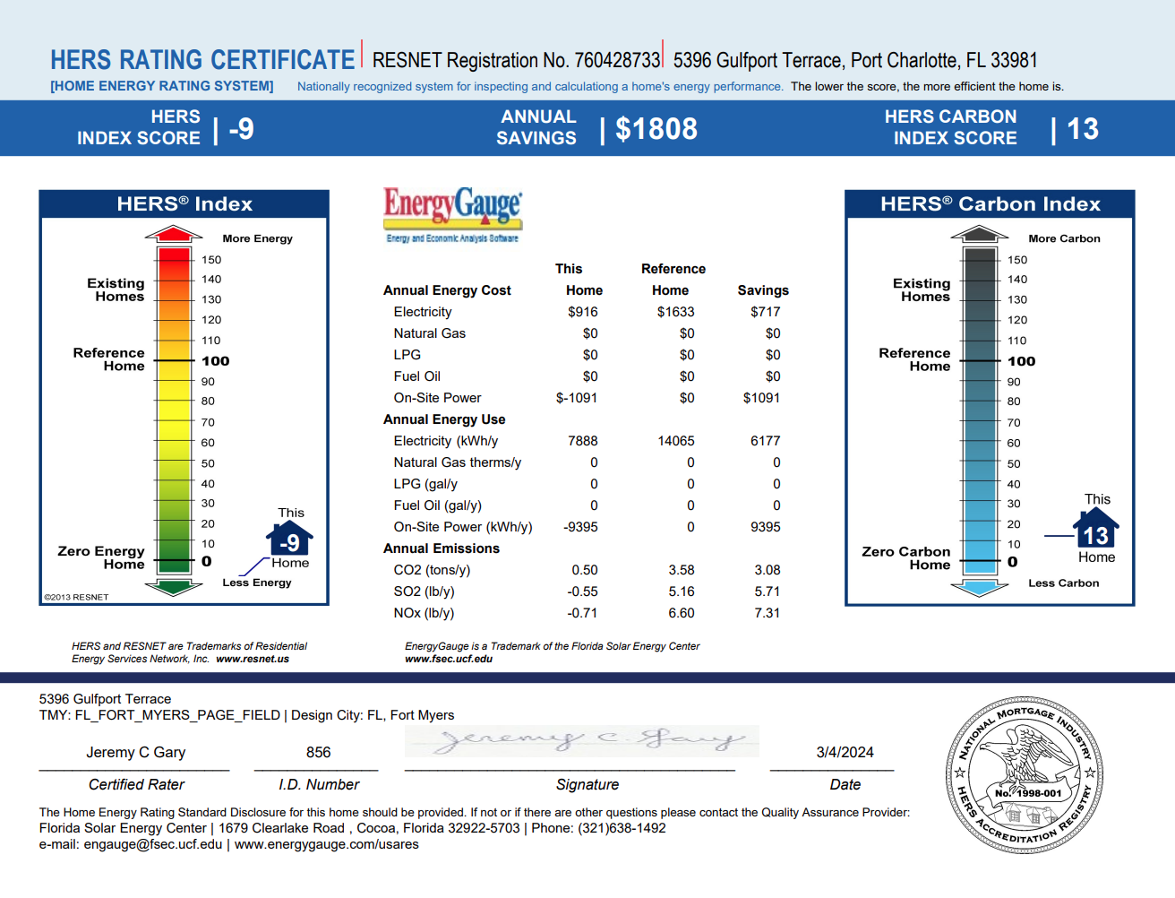Image resolution: width=1175 pixels, height=898 pixels.
Task: Click the ©2013 RESNET copyright text
Action: tap(76, 597)
